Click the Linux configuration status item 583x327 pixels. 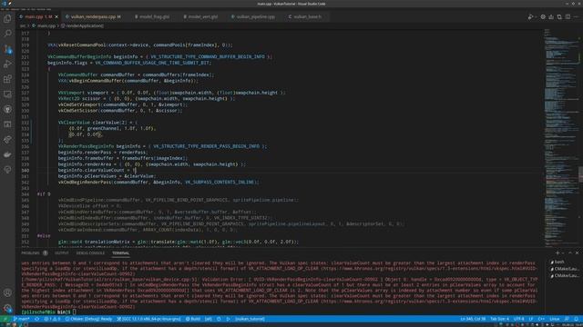[555, 319]
